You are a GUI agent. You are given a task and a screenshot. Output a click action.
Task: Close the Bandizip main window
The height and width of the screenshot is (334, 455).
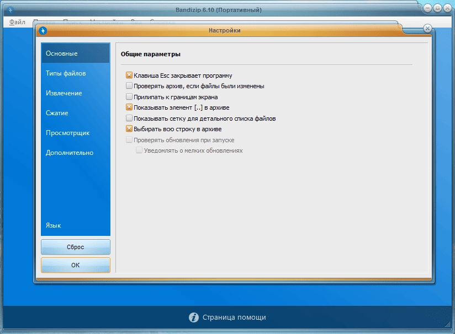click(x=447, y=8)
